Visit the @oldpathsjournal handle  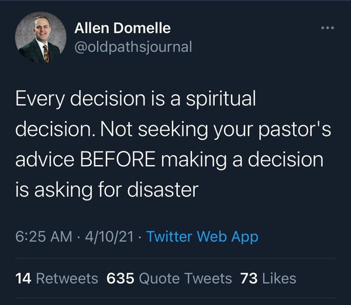[133, 47]
